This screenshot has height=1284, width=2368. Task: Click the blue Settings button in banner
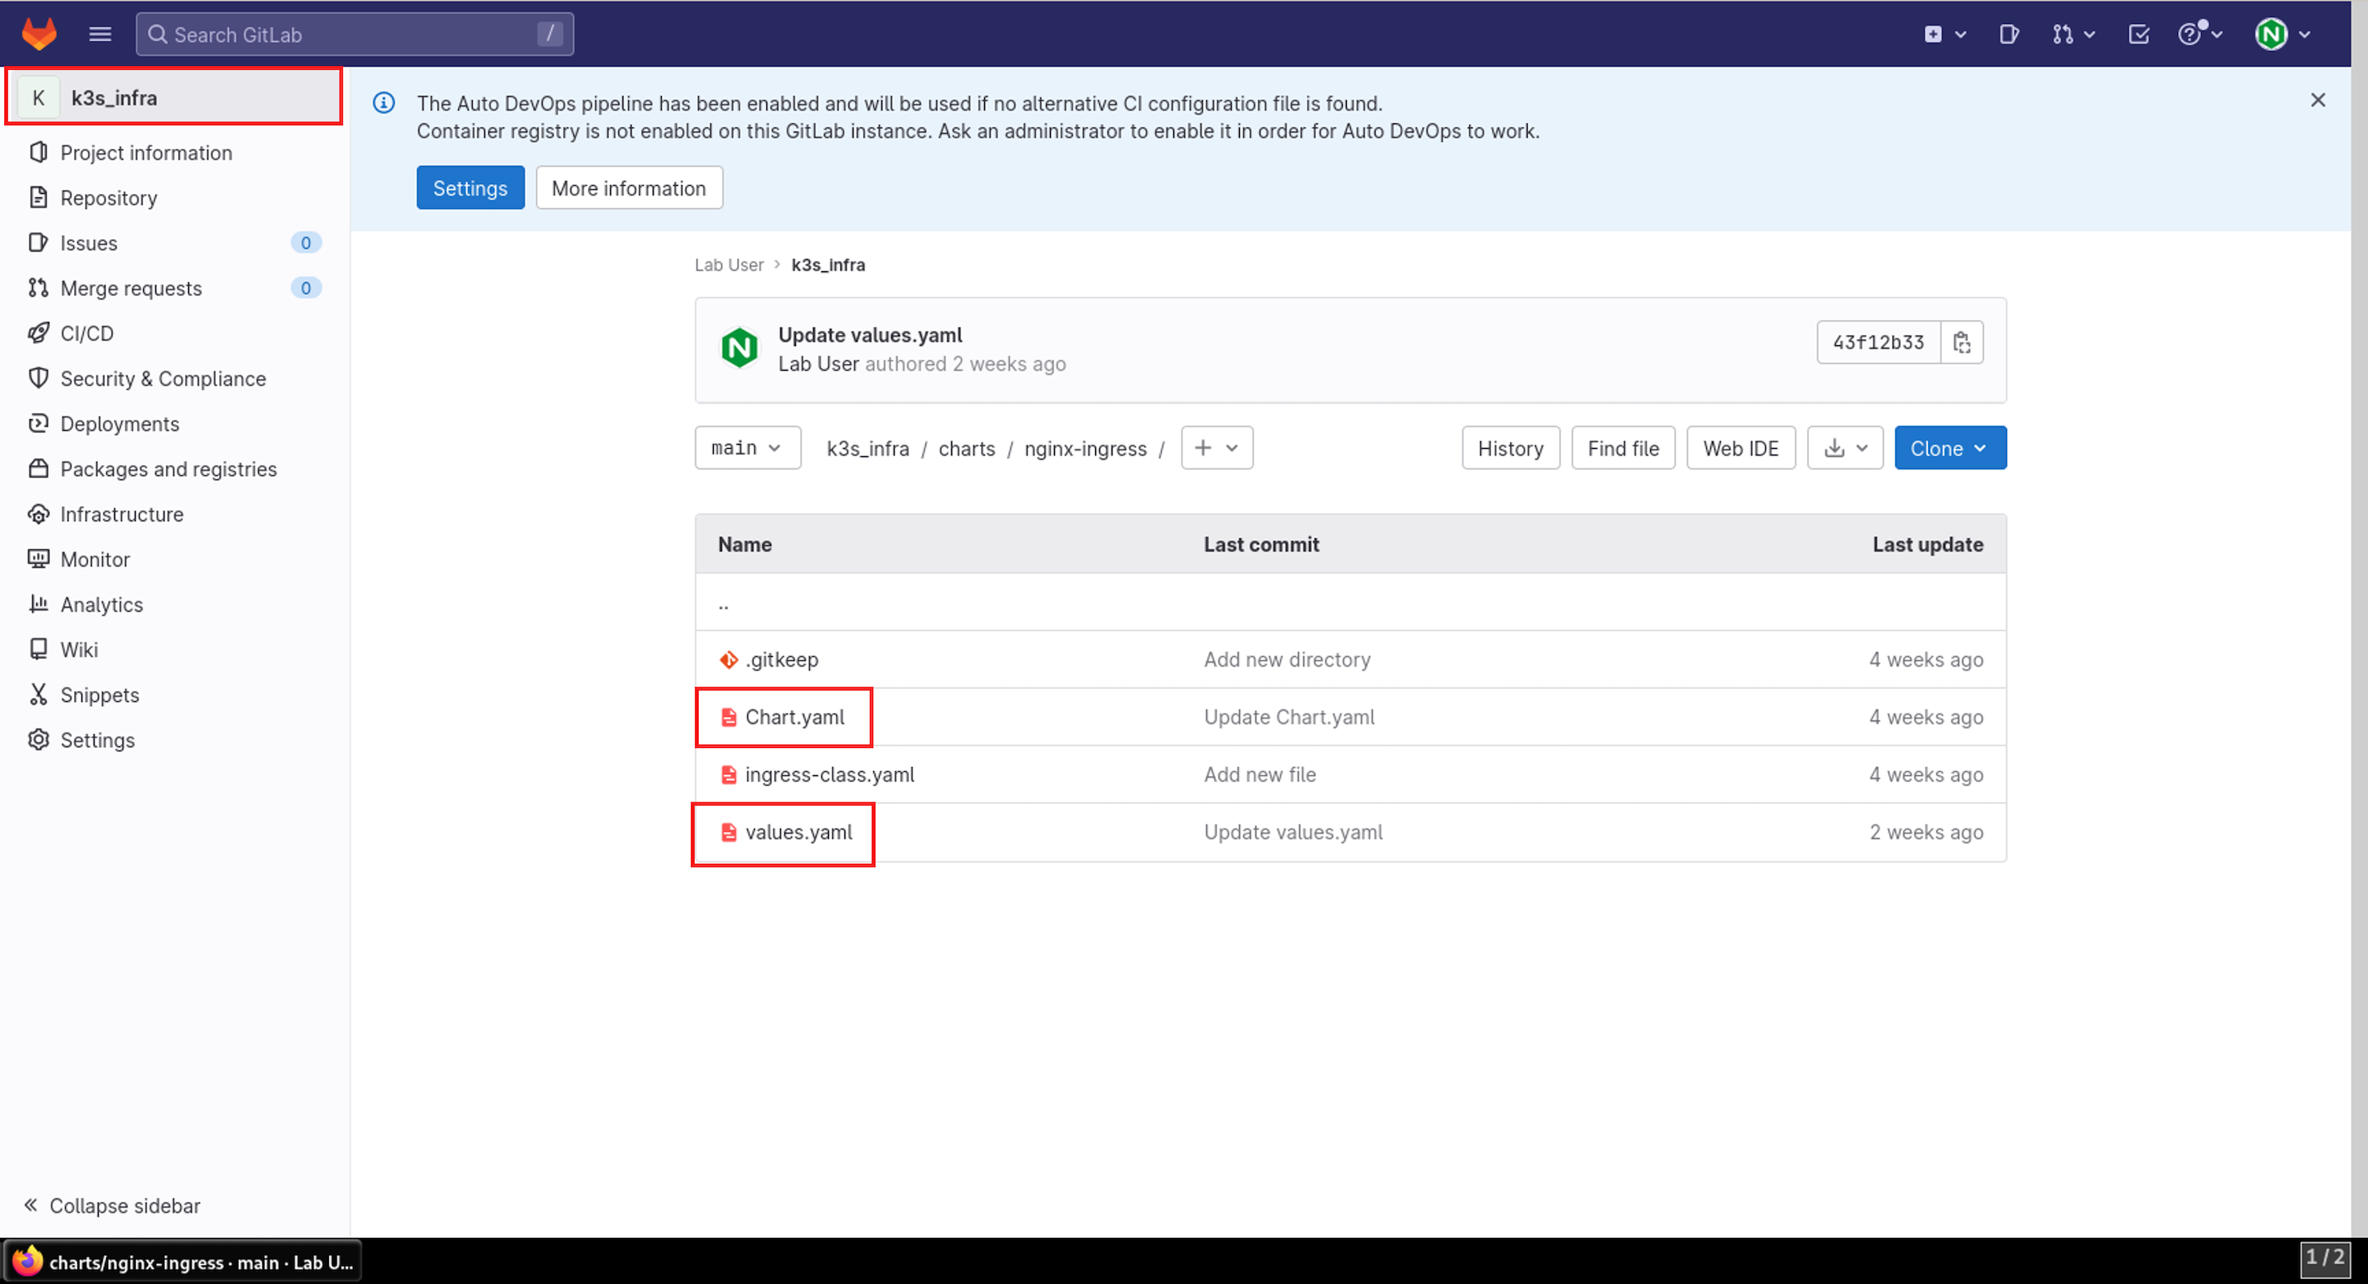click(x=469, y=187)
